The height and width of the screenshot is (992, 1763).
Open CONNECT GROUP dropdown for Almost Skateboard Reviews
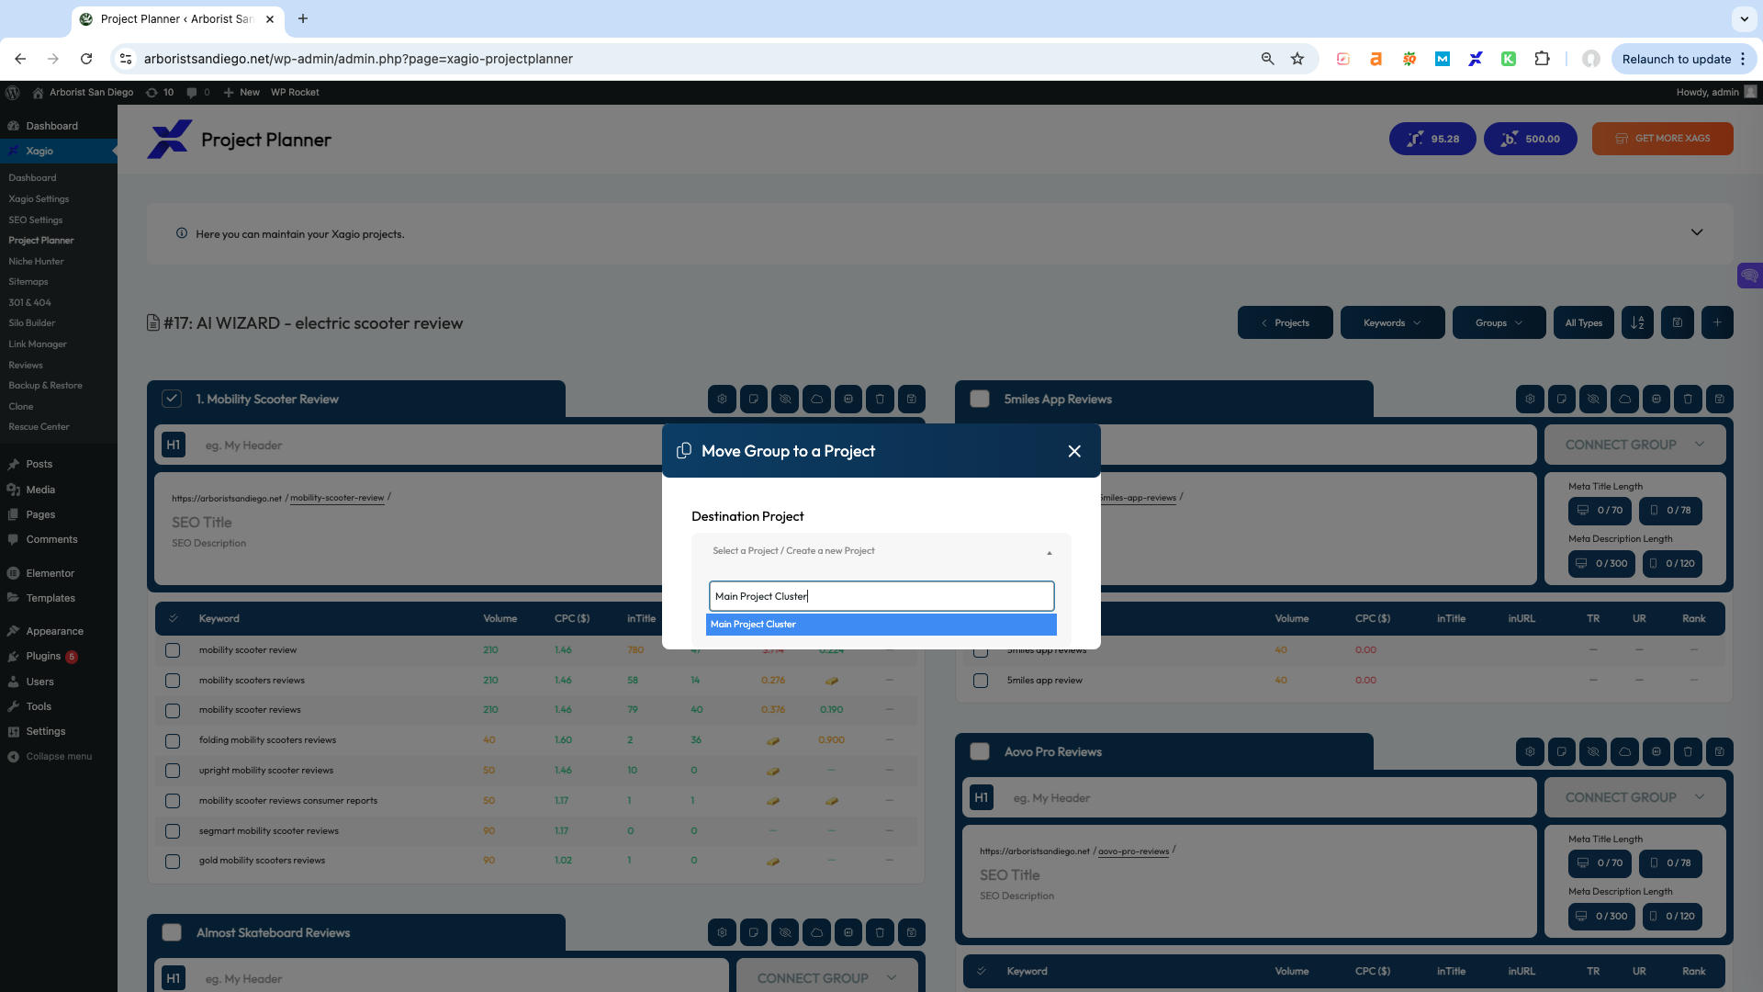pyautogui.click(x=826, y=978)
